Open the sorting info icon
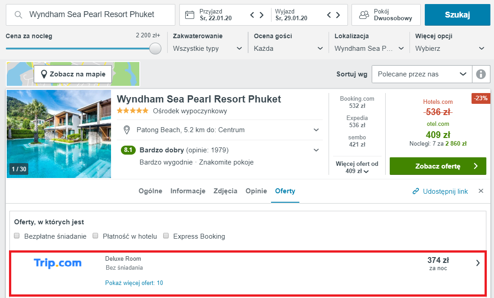Image resolution: width=494 pixels, height=298 pixels. tap(481, 74)
